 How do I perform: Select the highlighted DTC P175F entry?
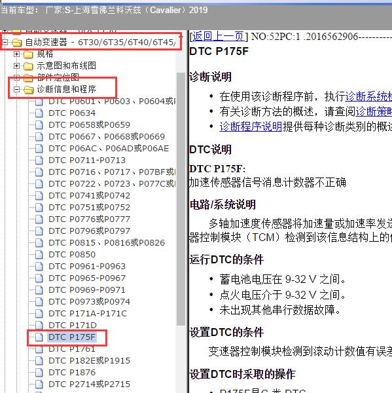72,337
